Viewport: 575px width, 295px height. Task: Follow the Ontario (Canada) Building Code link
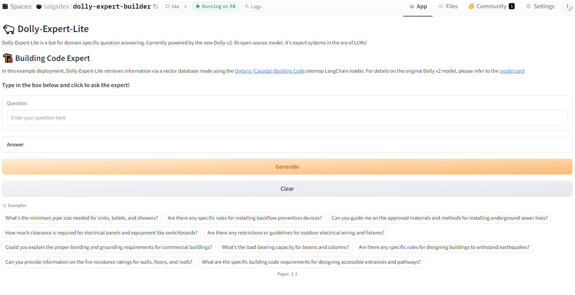[270, 71]
